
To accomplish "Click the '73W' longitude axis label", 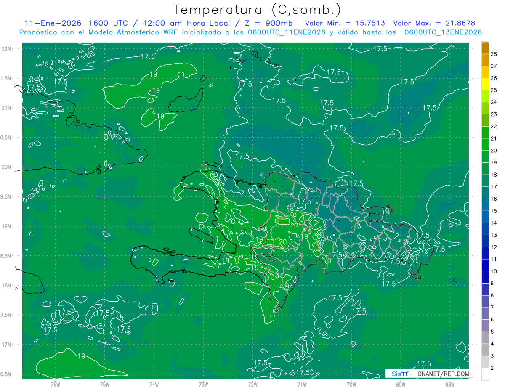I will (203, 384).
